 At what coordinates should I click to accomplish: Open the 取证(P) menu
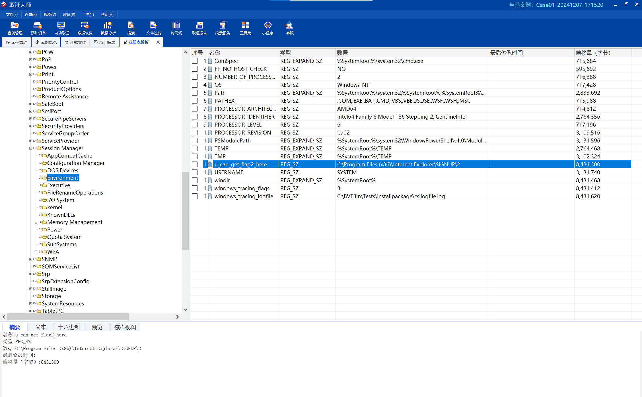[x=69, y=15]
